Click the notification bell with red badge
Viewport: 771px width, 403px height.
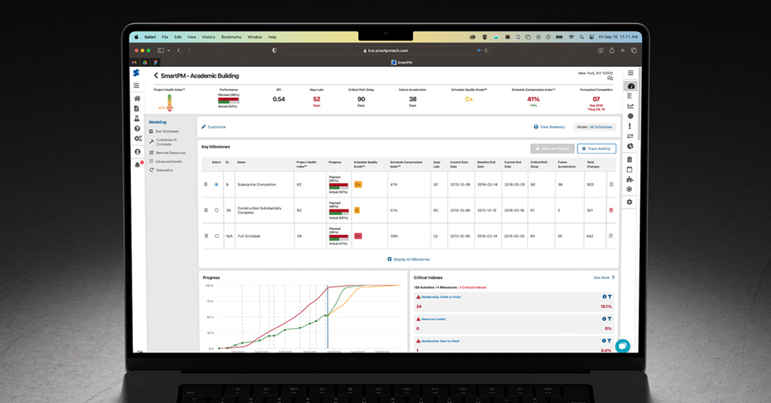click(x=137, y=163)
